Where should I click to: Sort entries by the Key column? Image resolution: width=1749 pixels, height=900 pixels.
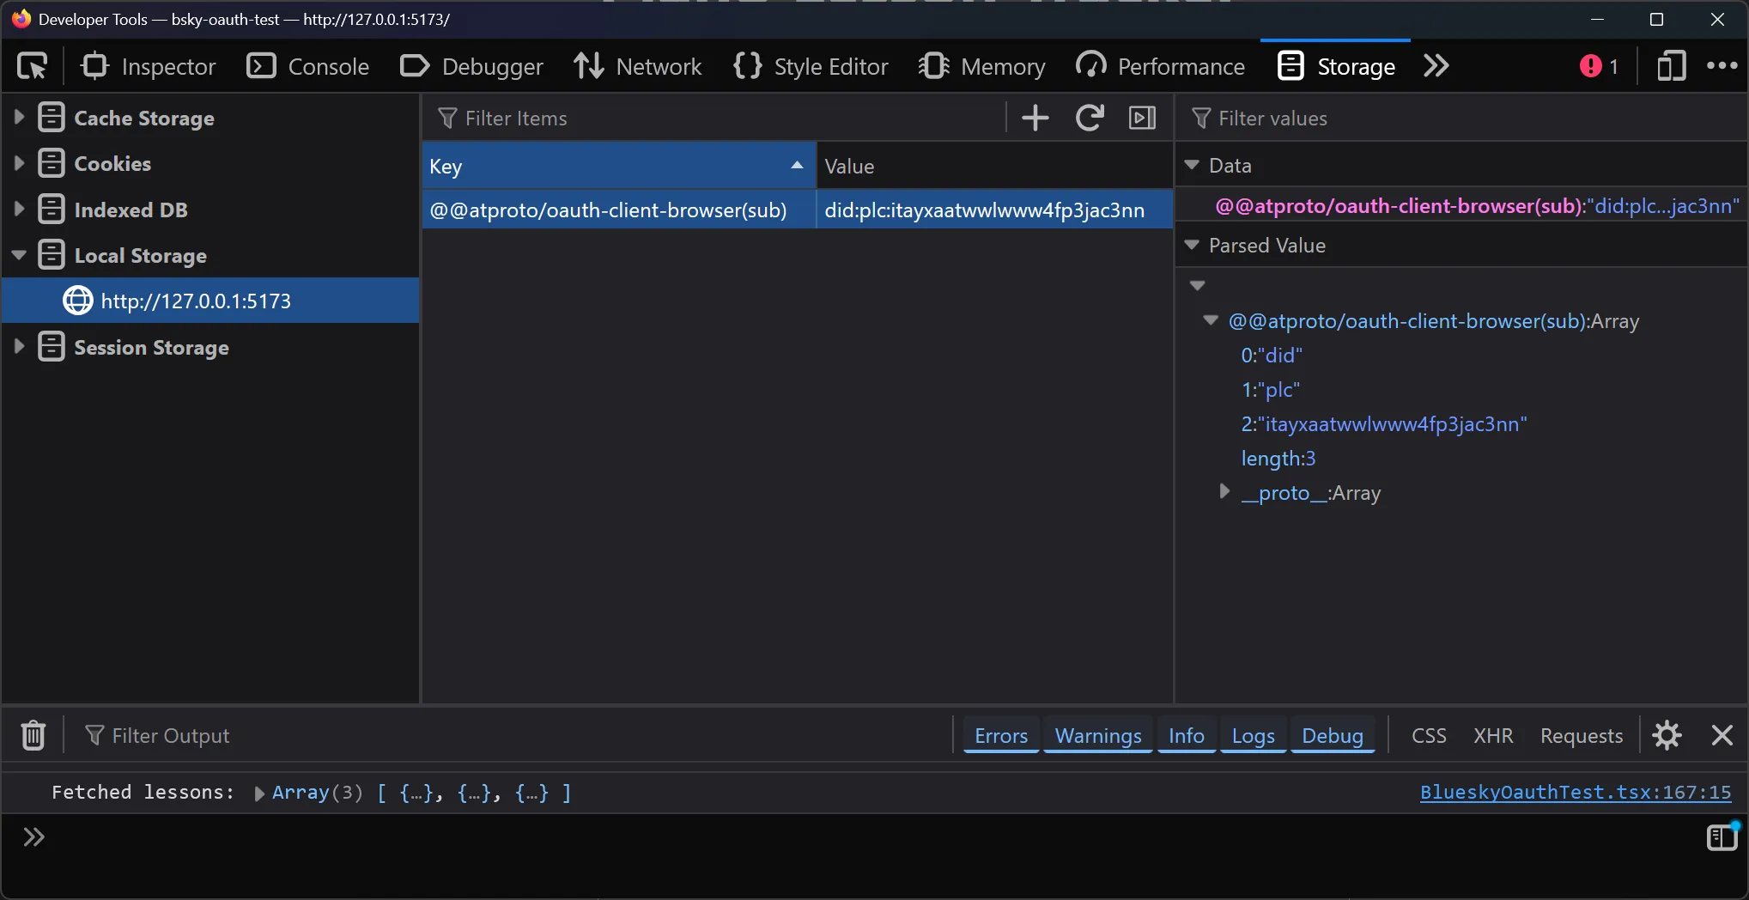tap(616, 166)
